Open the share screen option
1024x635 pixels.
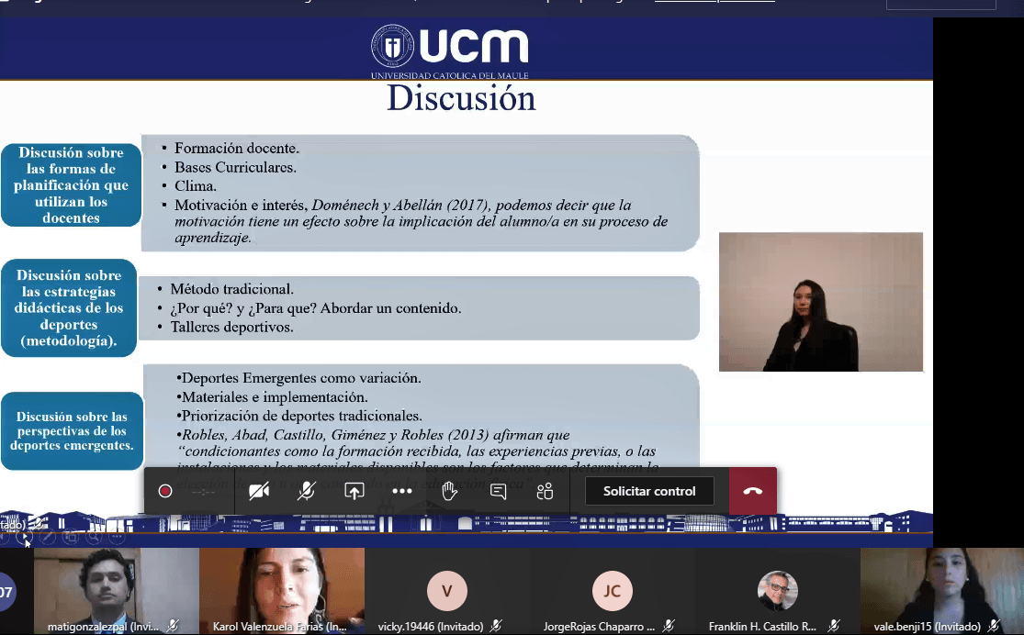pyautogui.click(x=354, y=491)
